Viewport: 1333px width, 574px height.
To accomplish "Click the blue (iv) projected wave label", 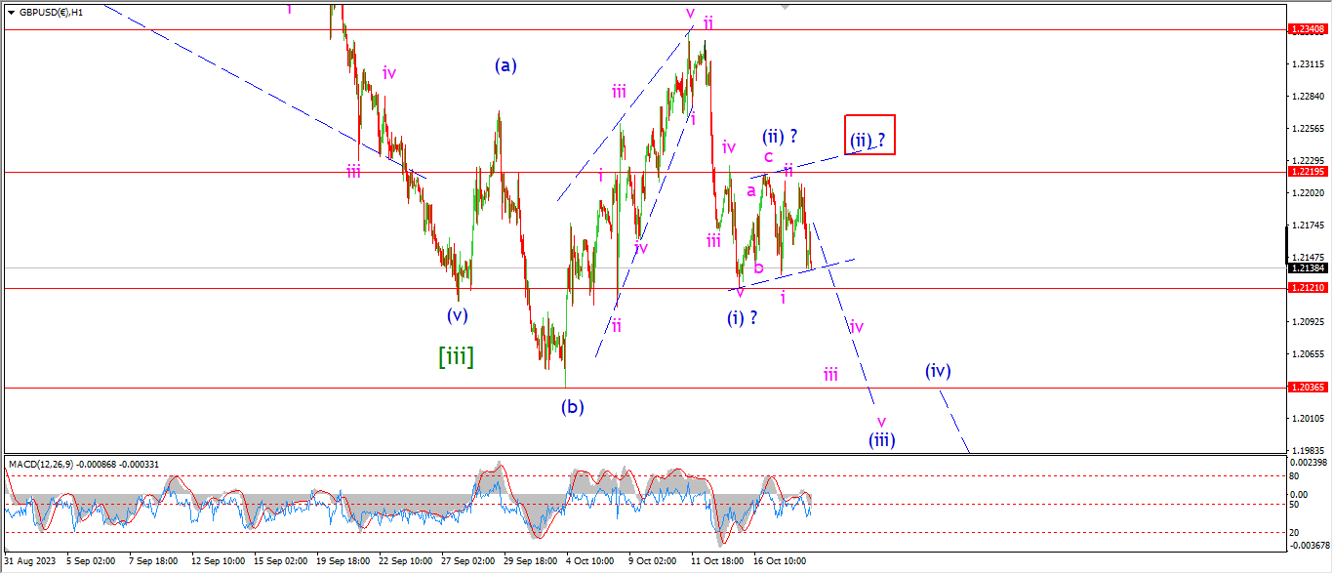I will pos(938,371).
